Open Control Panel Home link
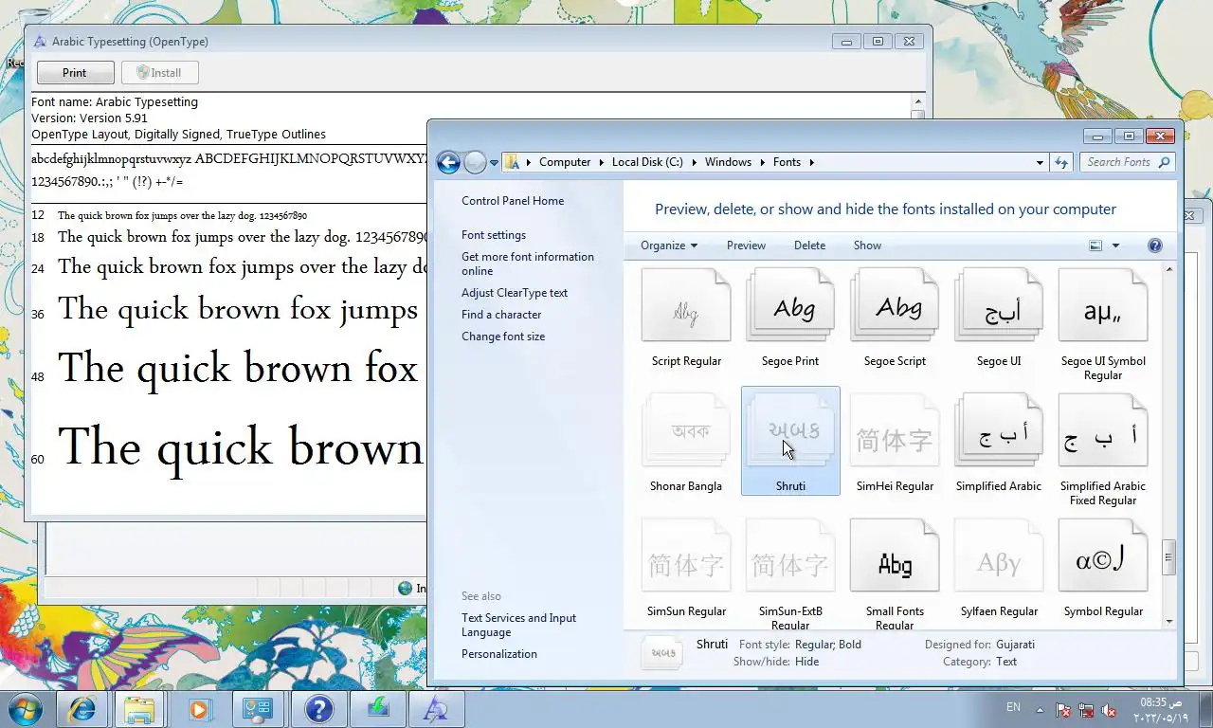 (x=513, y=201)
